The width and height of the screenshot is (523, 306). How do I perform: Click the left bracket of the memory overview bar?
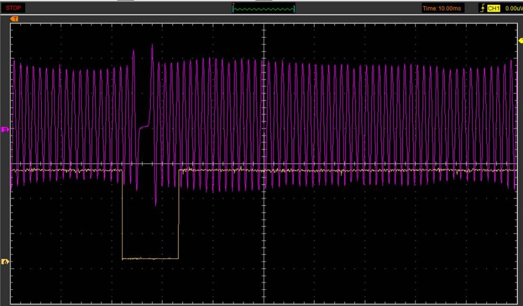tap(233, 9)
